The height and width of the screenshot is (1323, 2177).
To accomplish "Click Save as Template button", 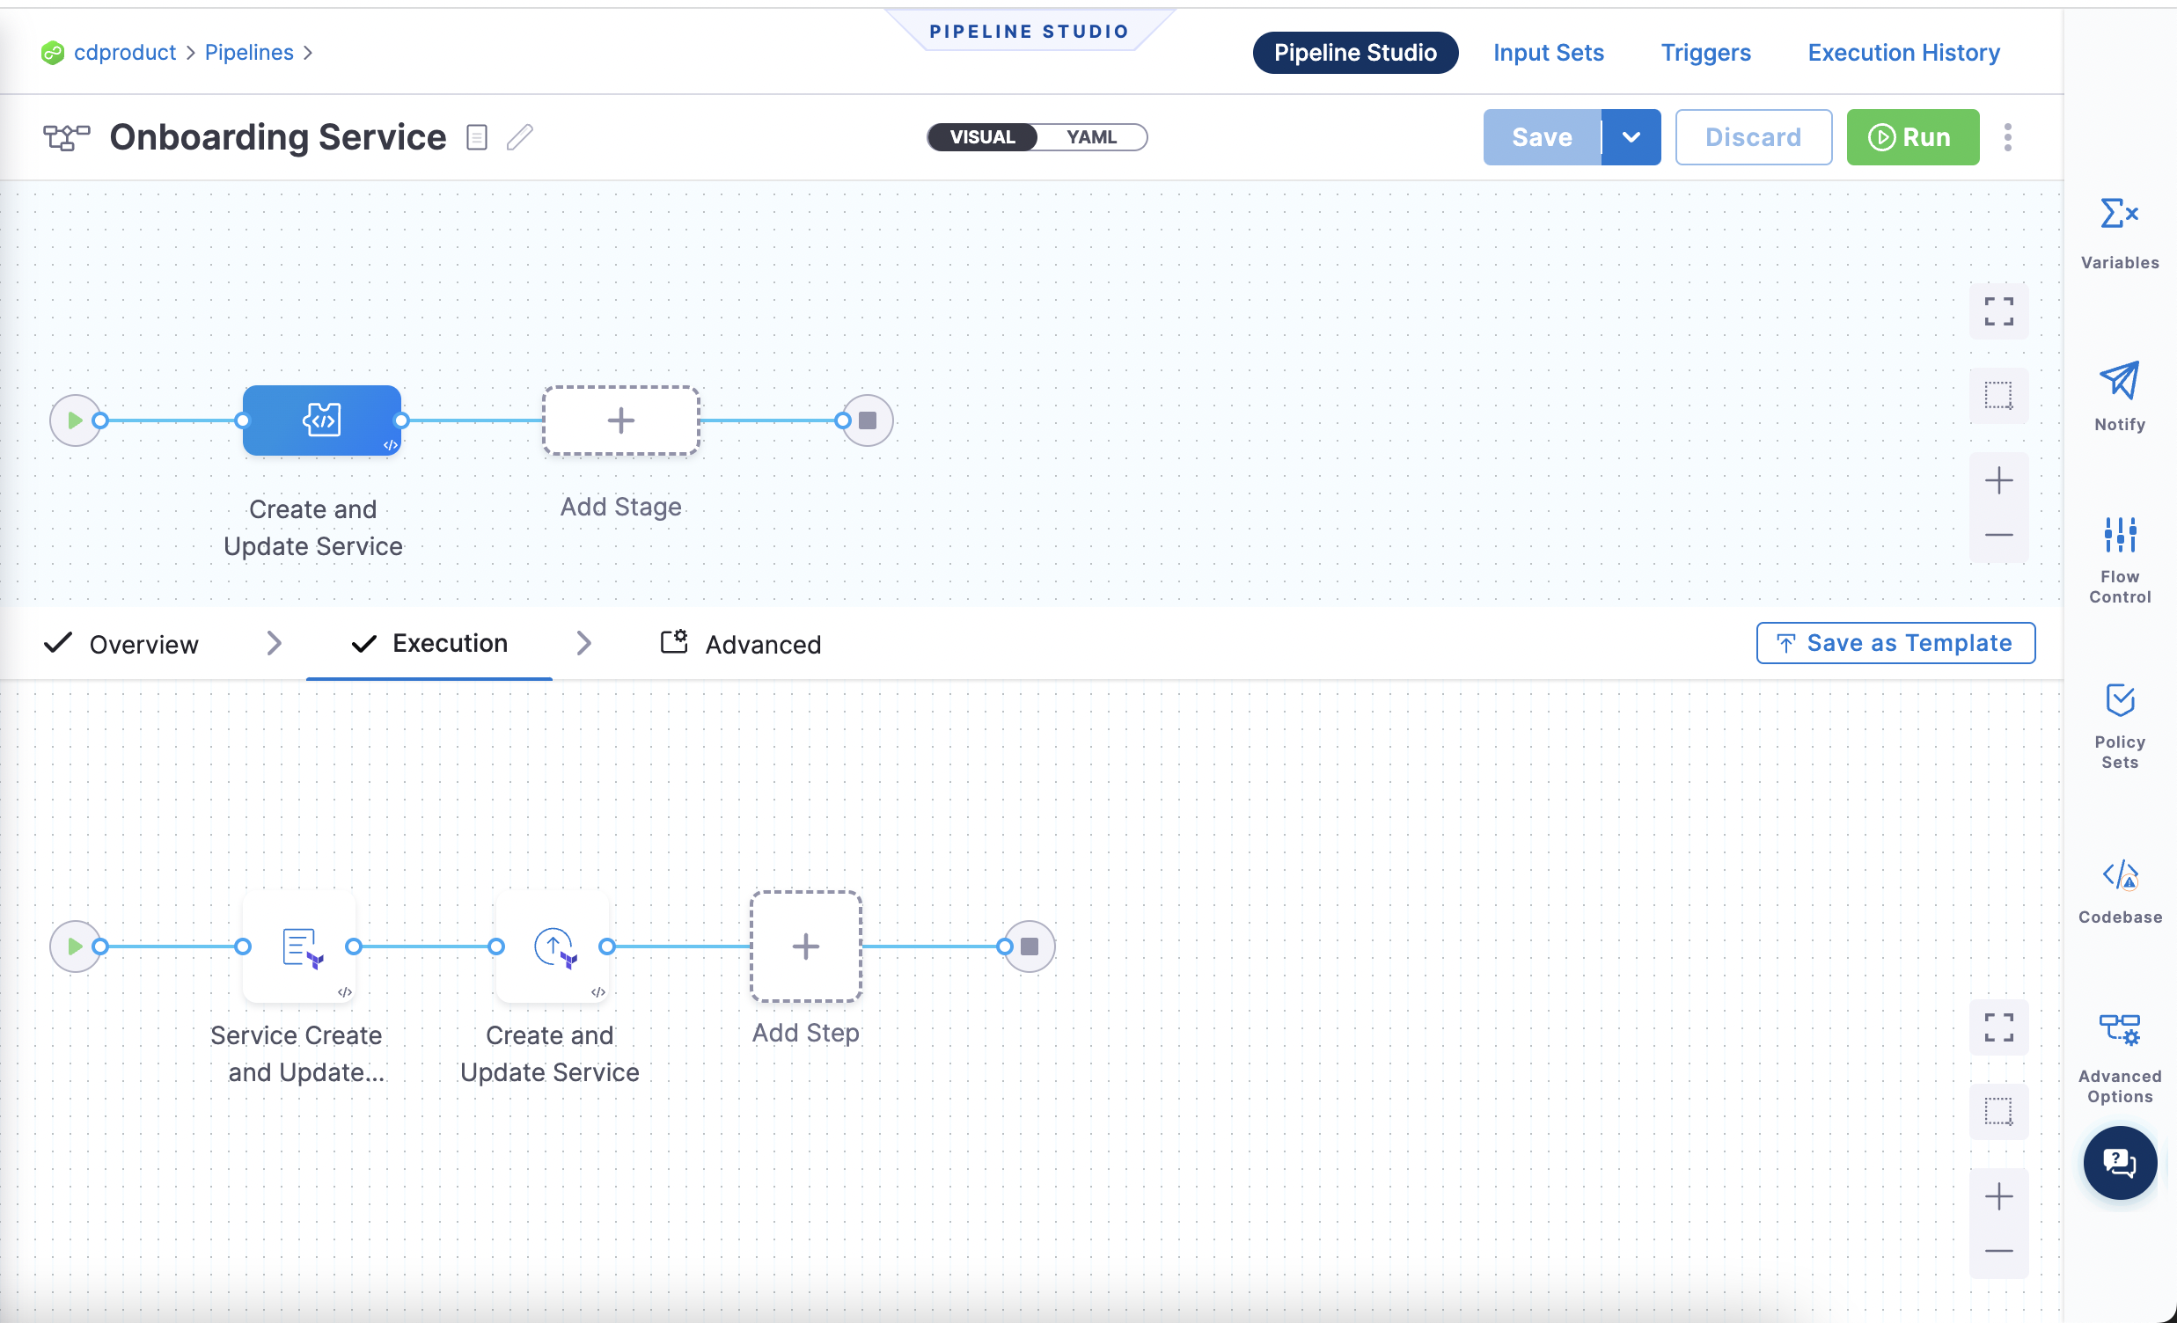I will pos(1895,643).
